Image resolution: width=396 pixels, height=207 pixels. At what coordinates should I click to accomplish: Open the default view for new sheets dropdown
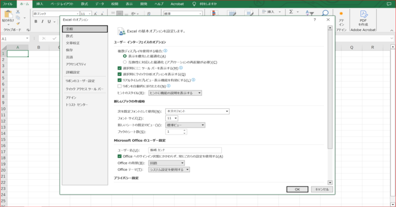pyautogui.click(x=185, y=125)
